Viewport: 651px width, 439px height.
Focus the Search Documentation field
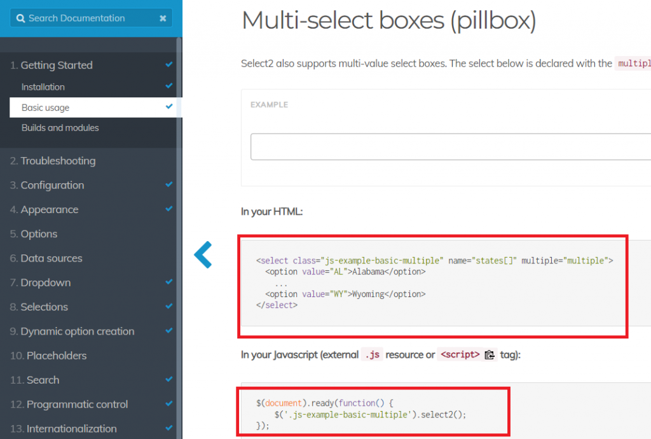pos(91,18)
